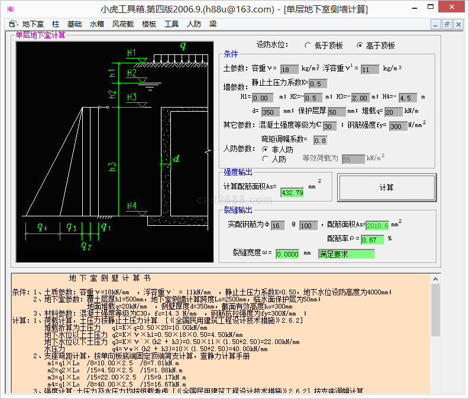This screenshot has height=399, width=469.
Task: Open the 工具 menu
Action: click(172, 24)
